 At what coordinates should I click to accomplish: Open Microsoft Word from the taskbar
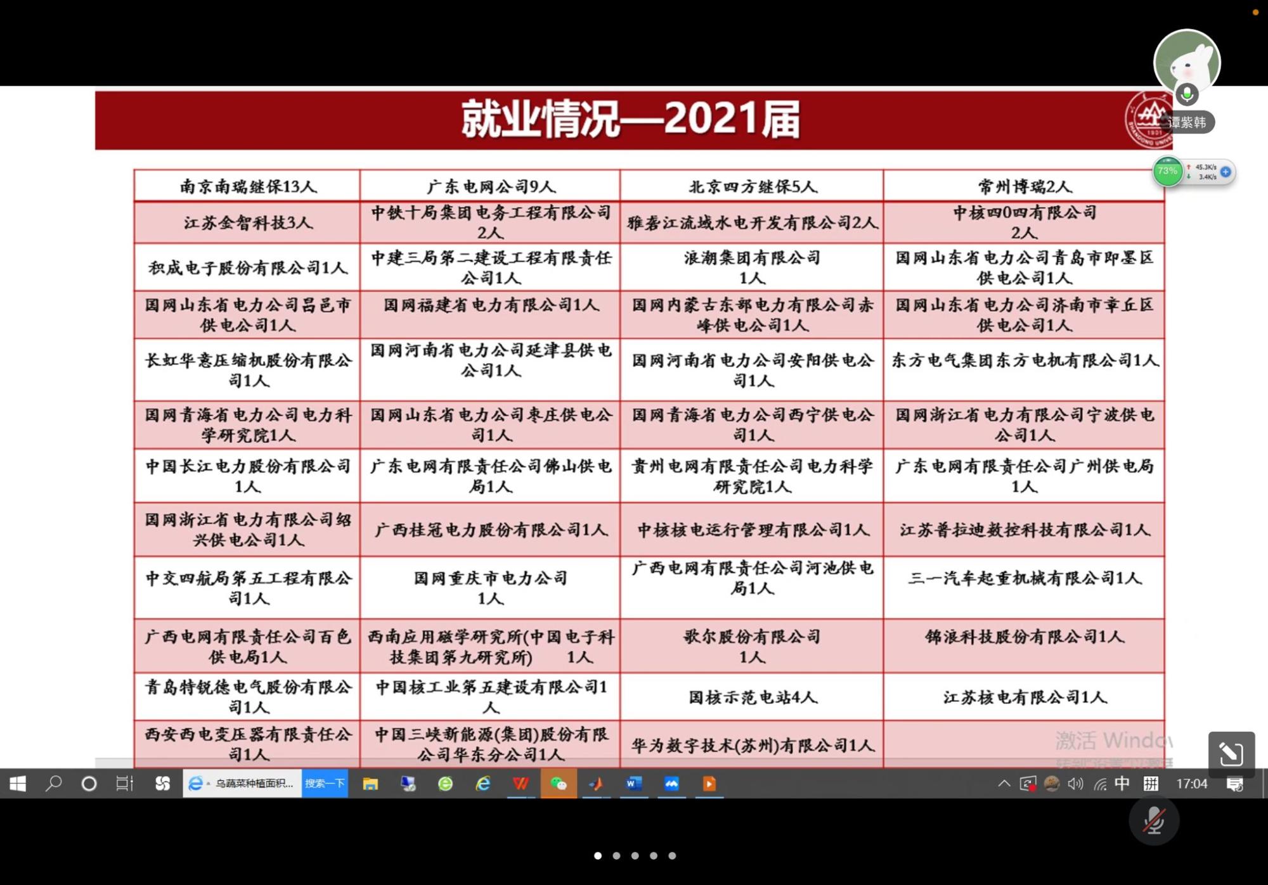pyautogui.click(x=633, y=784)
